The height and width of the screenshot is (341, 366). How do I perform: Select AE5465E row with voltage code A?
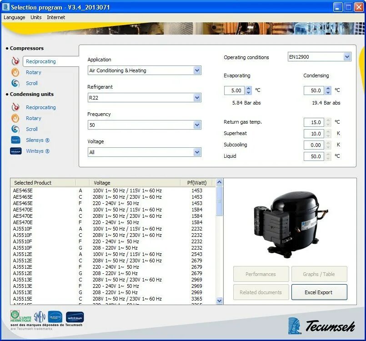pyautogui.click(x=113, y=191)
